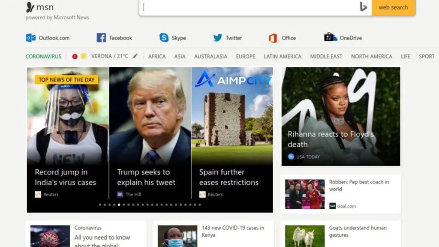Click the red weather alert icon
This screenshot has width=439, height=247.
pos(75,56)
